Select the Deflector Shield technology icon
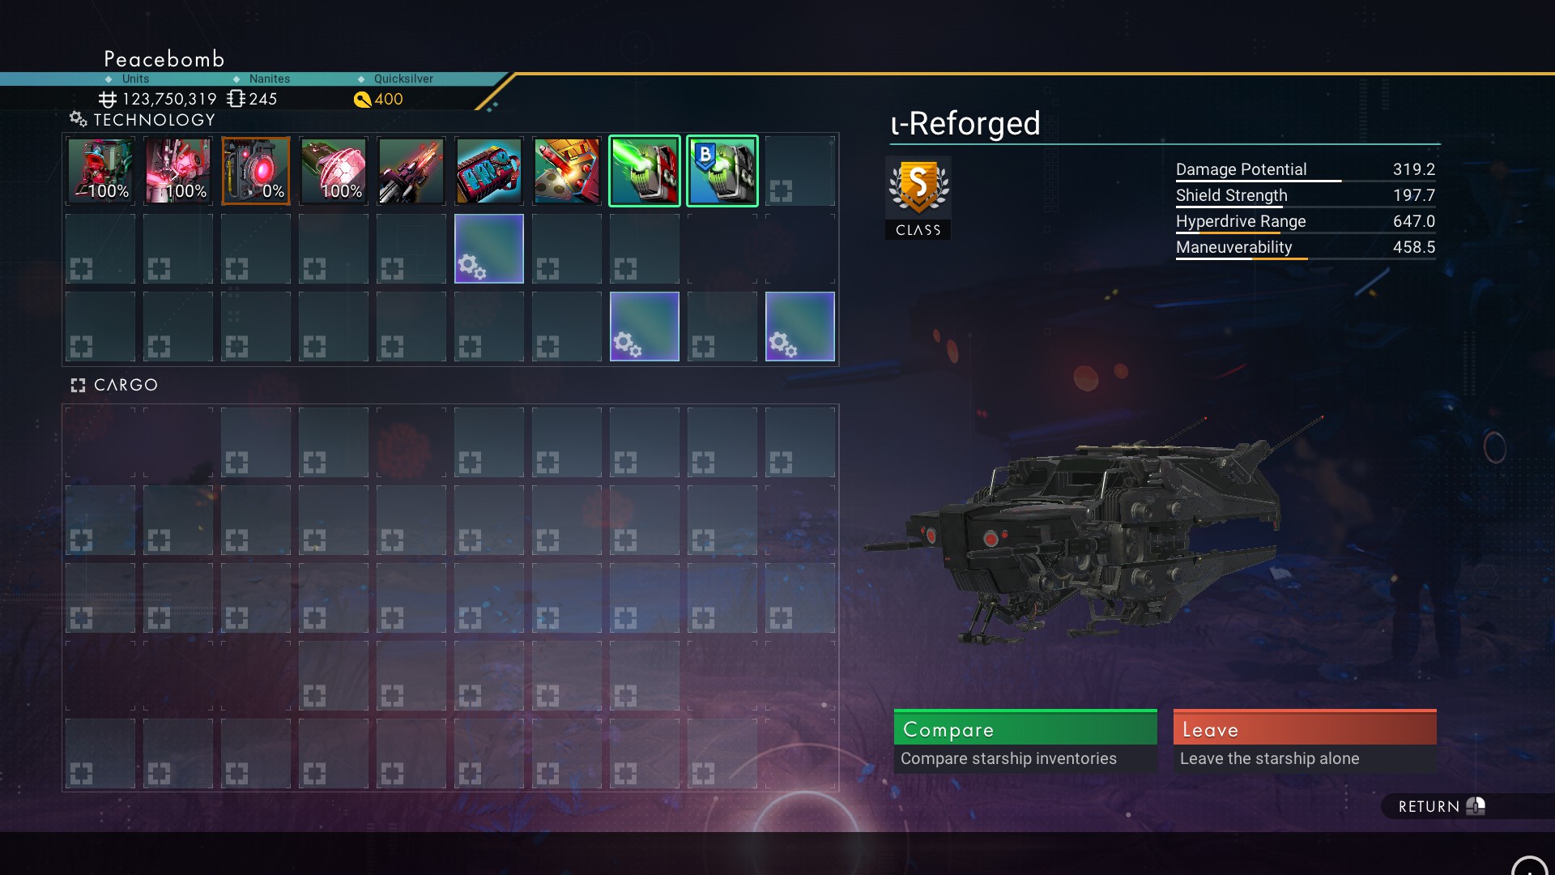 (334, 171)
